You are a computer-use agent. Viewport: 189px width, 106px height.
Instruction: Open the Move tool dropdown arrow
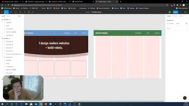tap(8, 12)
